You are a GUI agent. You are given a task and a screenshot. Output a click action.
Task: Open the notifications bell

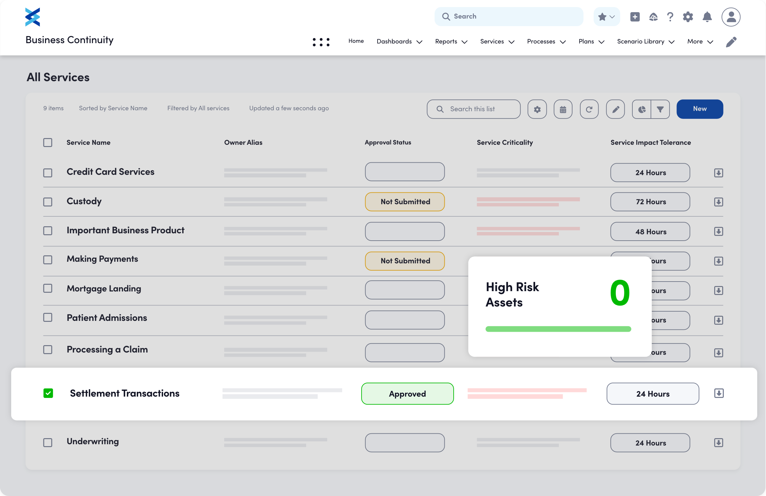tap(707, 17)
